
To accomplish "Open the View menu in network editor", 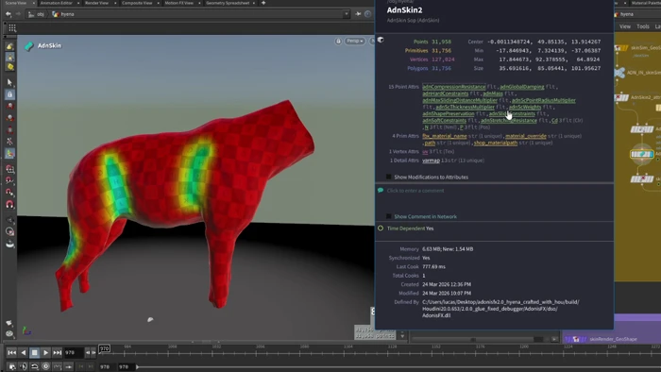I will click(625, 26).
